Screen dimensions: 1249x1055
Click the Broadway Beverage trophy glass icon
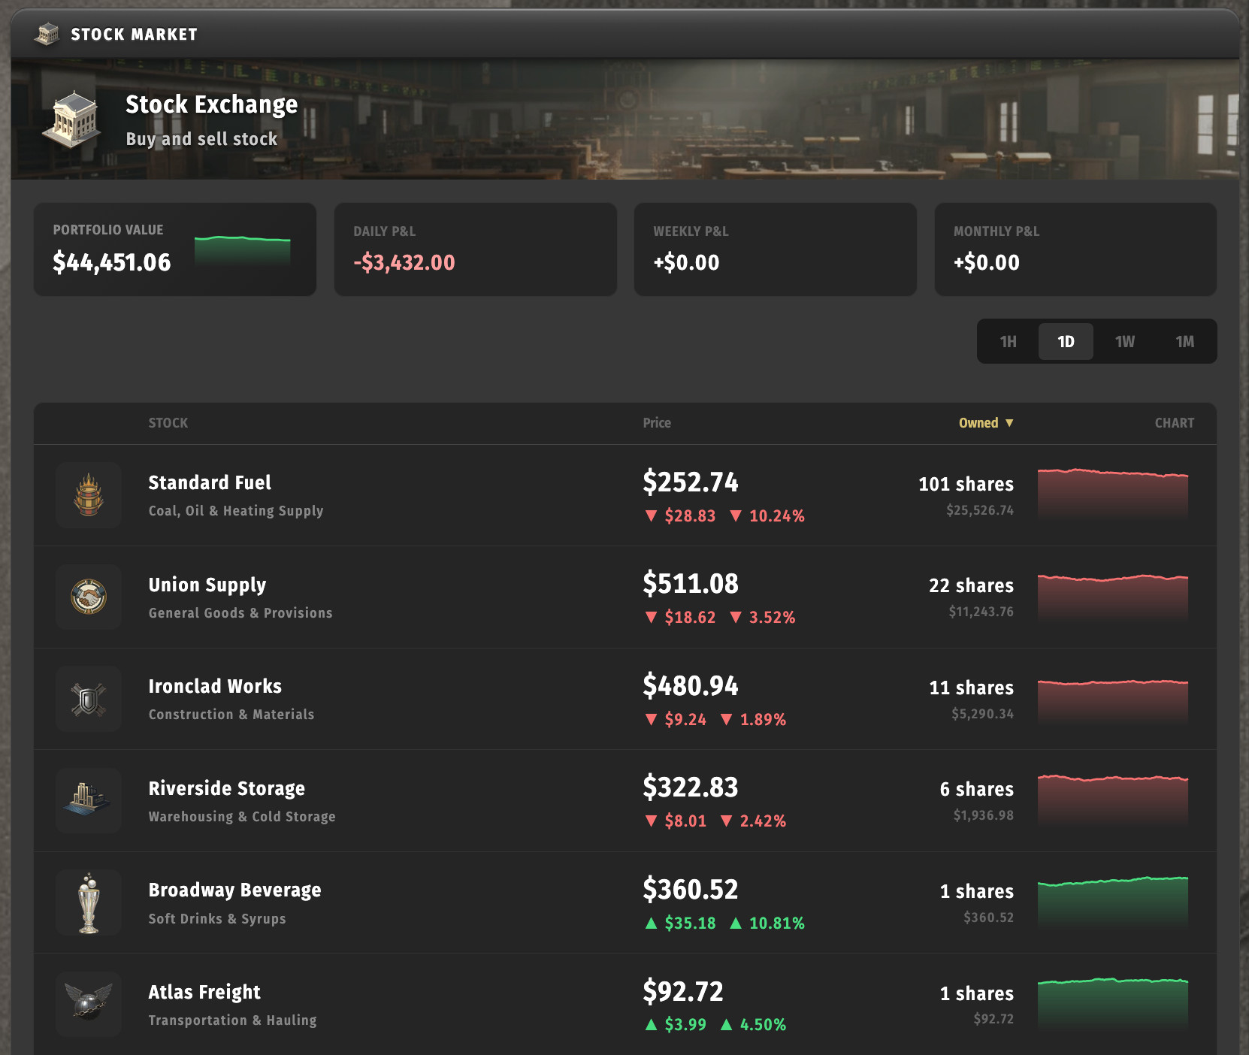click(89, 902)
